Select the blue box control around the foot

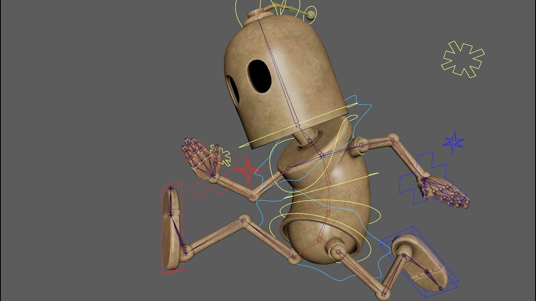(420, 262)
